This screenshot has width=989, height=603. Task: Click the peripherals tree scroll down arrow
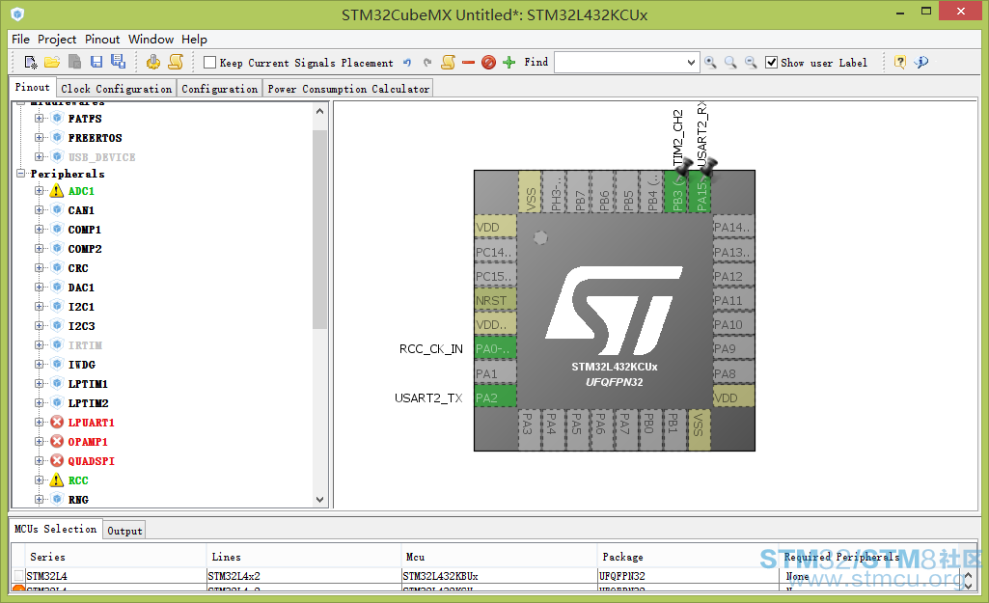coord(319,499)
